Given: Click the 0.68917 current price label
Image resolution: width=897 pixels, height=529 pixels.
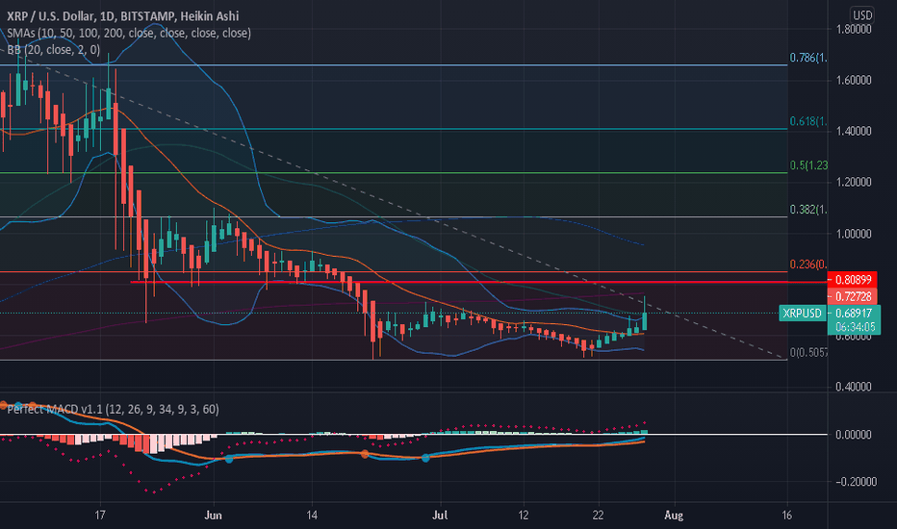Looking at the screenshot, I should tap(854, 314).
